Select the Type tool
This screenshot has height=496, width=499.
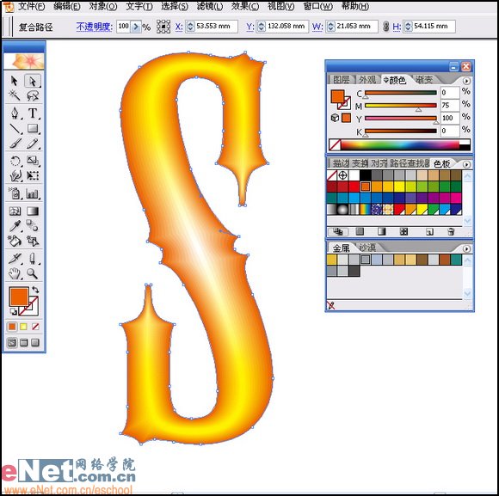tap(33, 113)
